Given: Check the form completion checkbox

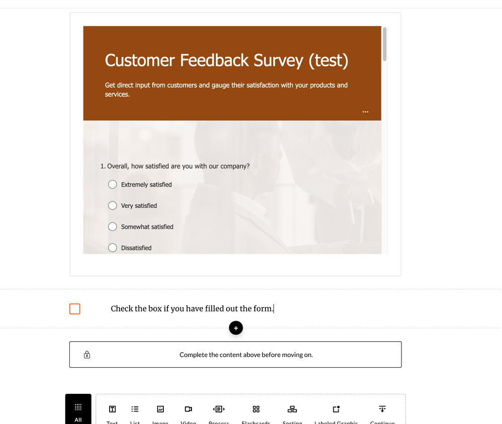Looking at the screenshot, I should coord(75,309).
